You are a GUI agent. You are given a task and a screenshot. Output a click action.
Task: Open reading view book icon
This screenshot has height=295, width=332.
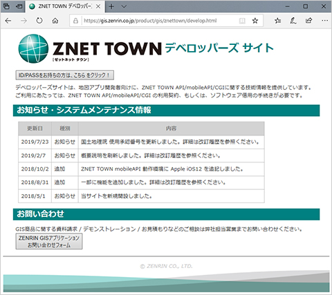point(242,21)
